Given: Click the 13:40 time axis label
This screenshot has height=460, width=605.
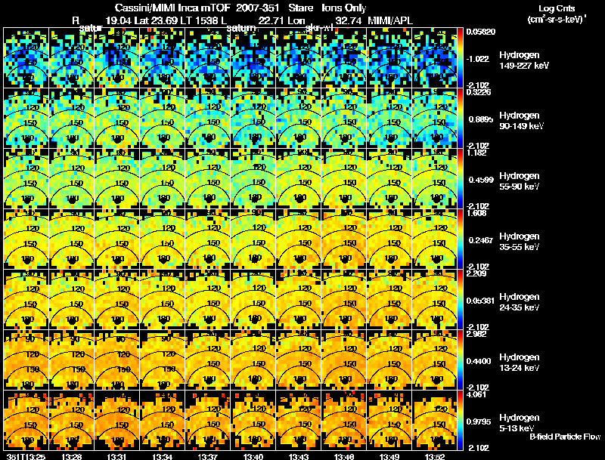Looking at the screenshot, I should click(253, 456).
